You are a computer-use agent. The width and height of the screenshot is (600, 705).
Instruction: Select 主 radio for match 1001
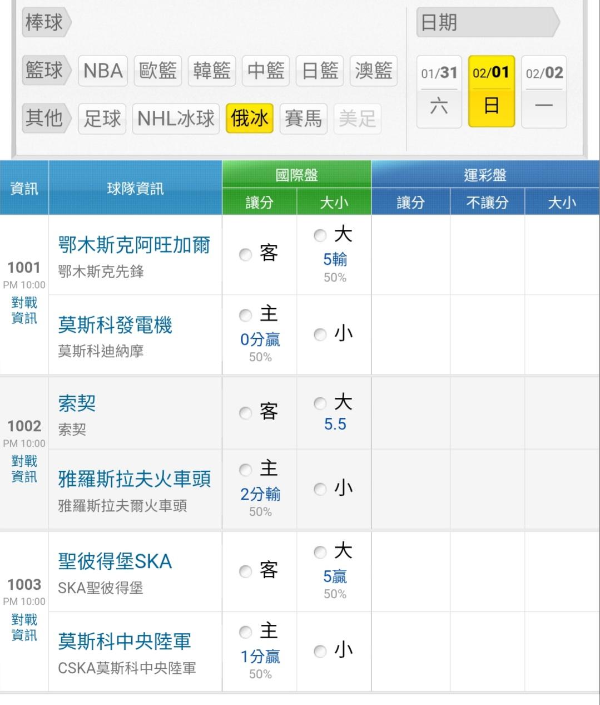[x=246, y=315]
